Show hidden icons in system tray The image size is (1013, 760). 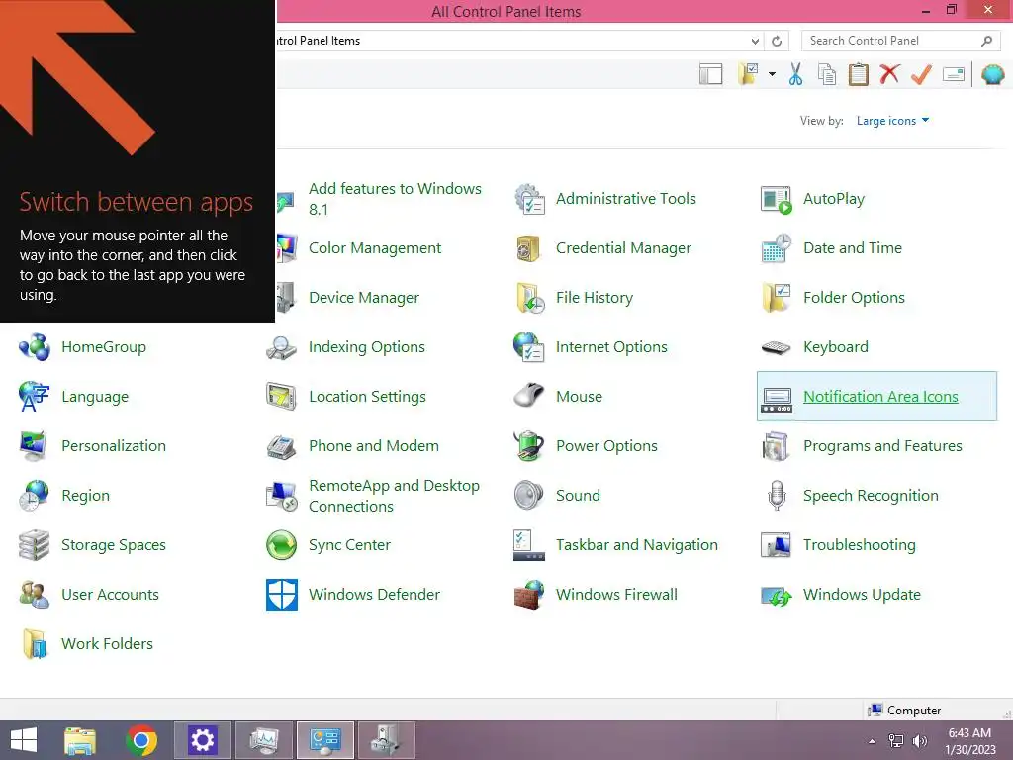click(873, 741)
